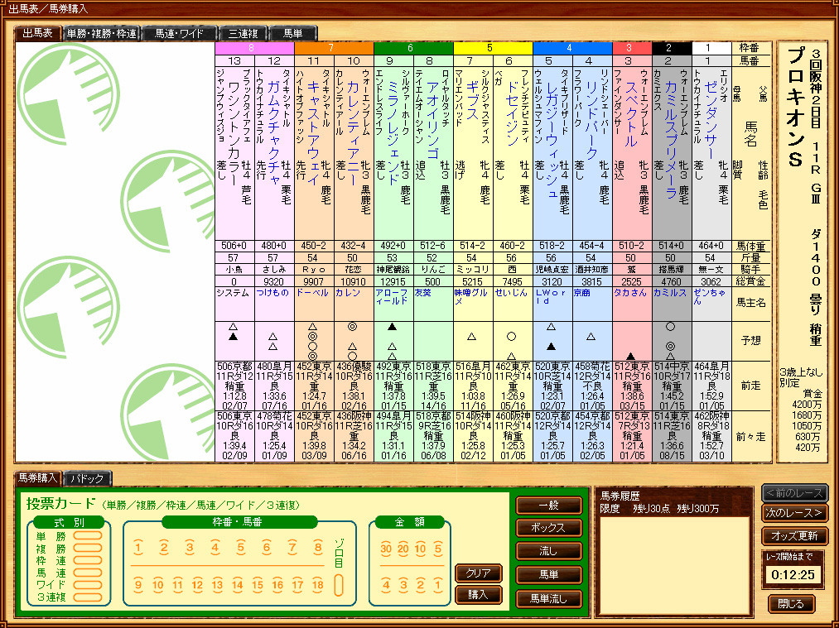Select the 30 amount bubble
The image size is (839, 628).
click(386, 548)
